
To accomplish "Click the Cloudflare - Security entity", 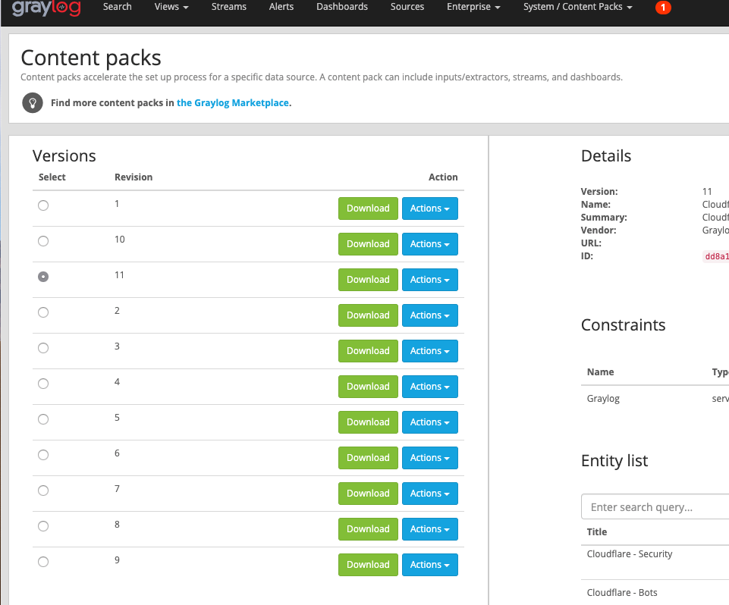I will [630, 554].
